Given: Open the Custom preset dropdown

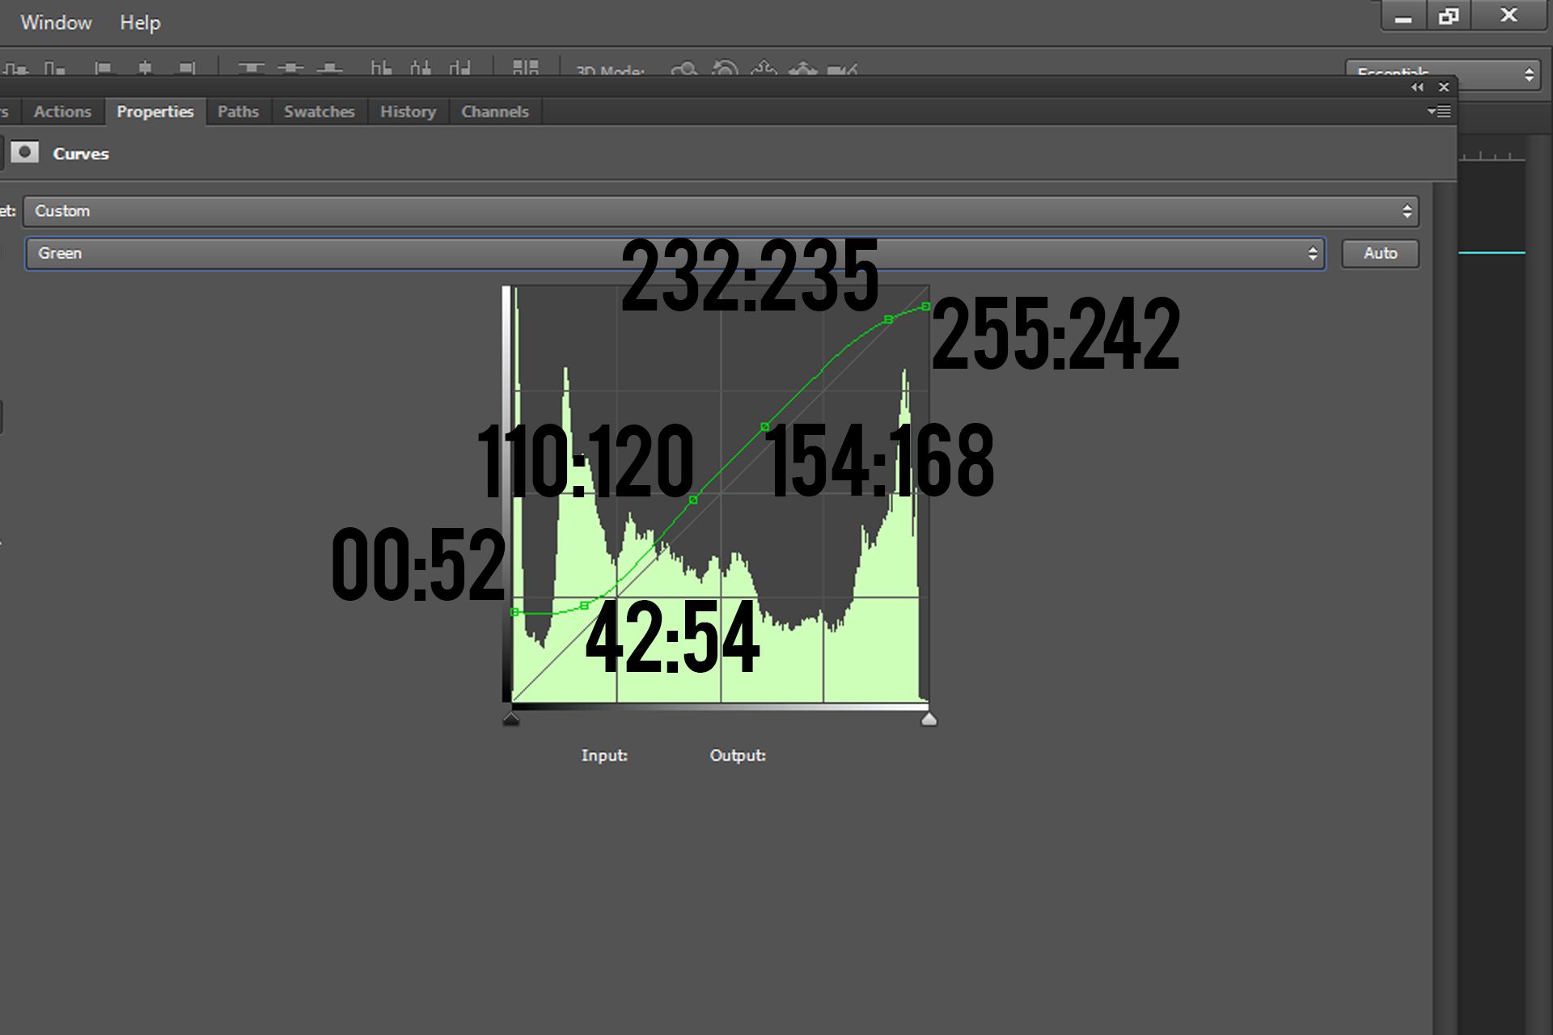Looking at the screenshot, I should pos(720,211).
